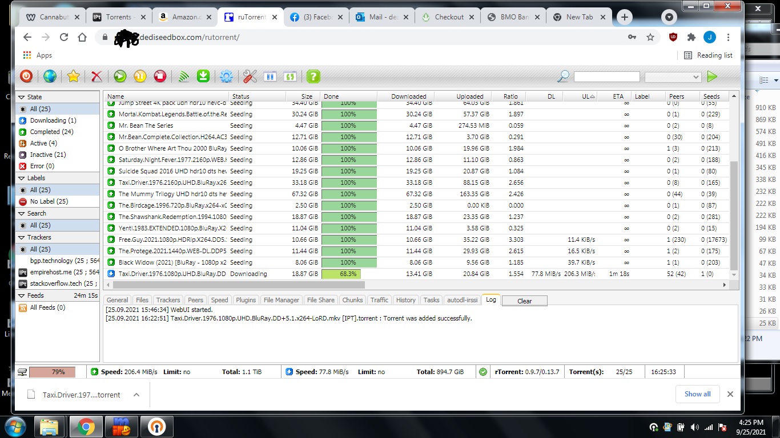Open the green RSS feed toolbar icon

tap(183, 76)
